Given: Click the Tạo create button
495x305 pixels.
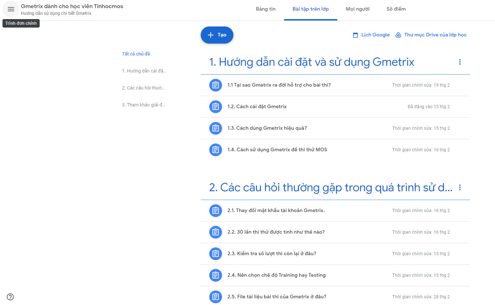Looking at the screenshot, I should click(217, 35).
